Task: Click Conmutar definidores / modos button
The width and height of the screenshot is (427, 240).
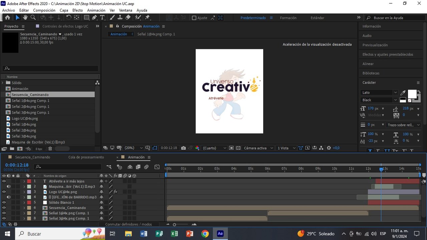Action: coord(128,224)
